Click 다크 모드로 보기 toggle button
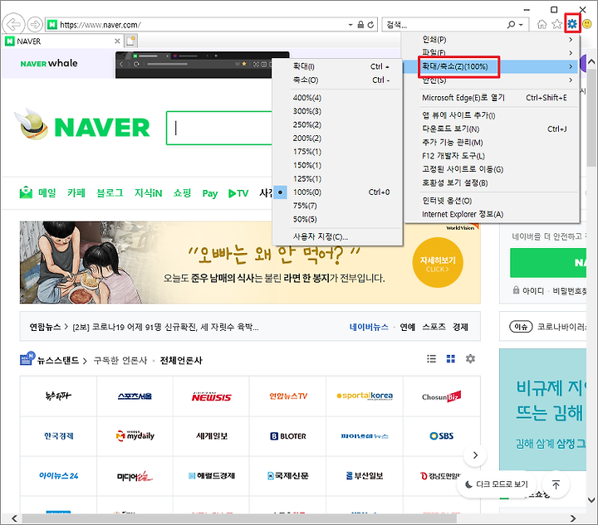The image size is (598, 525). click(x=497, y=484)
